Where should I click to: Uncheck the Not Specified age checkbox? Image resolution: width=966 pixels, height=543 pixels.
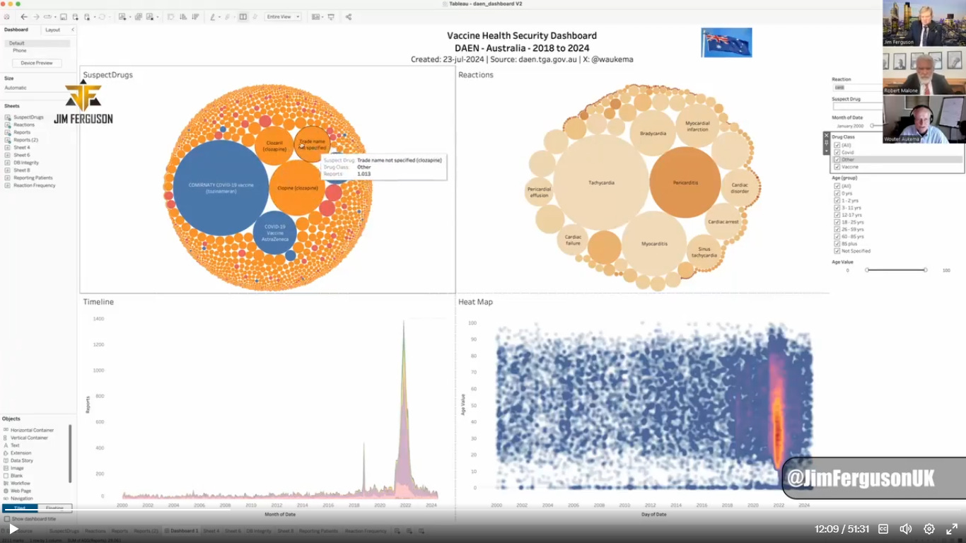[x=837, y=251]
